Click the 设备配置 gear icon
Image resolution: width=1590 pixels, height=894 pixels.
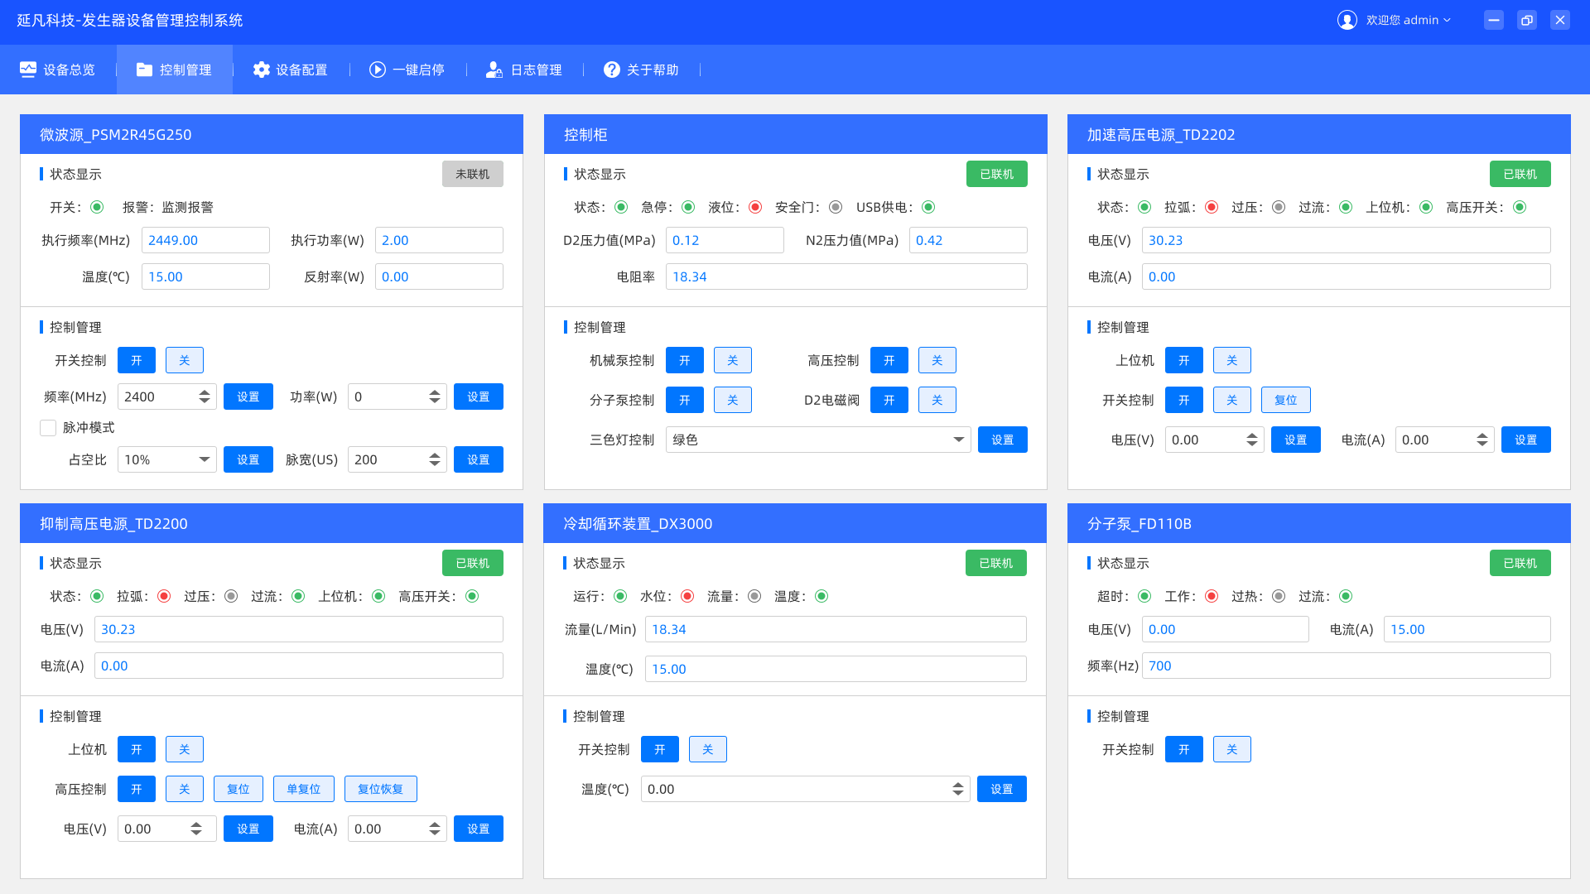pyautogui.click(x=262, y=70)
